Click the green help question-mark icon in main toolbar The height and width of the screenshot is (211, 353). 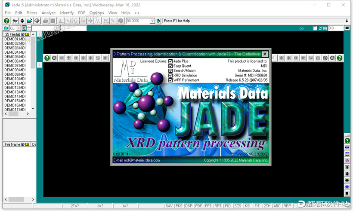click(7, 21)
